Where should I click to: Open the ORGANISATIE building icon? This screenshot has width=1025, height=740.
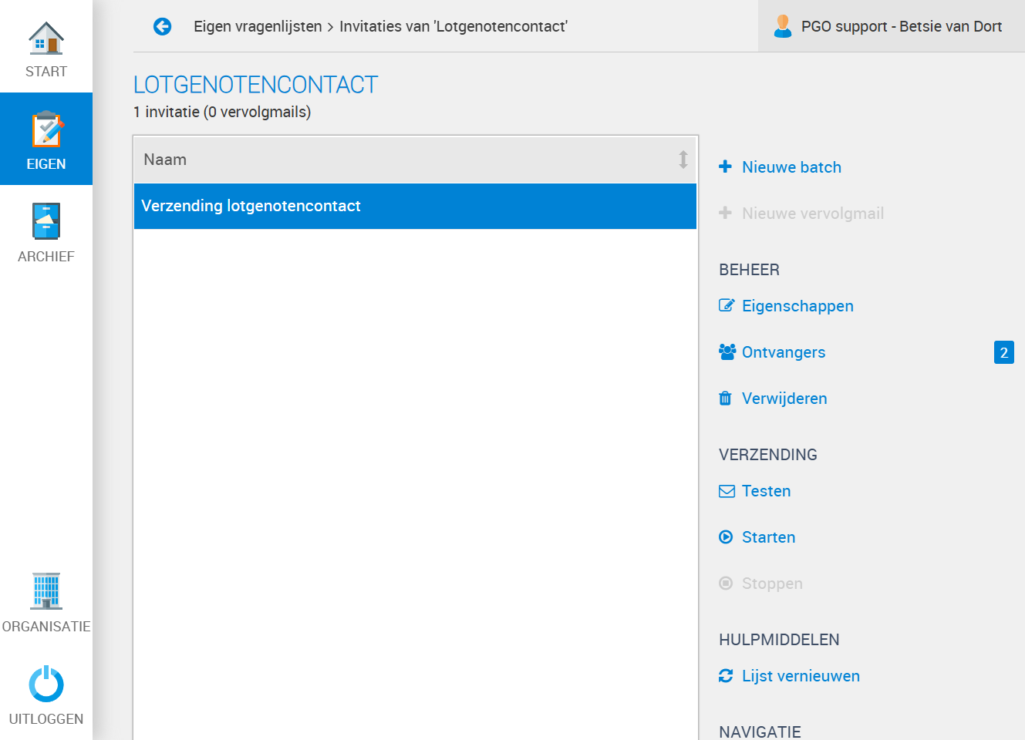click(x=46, y=591)
